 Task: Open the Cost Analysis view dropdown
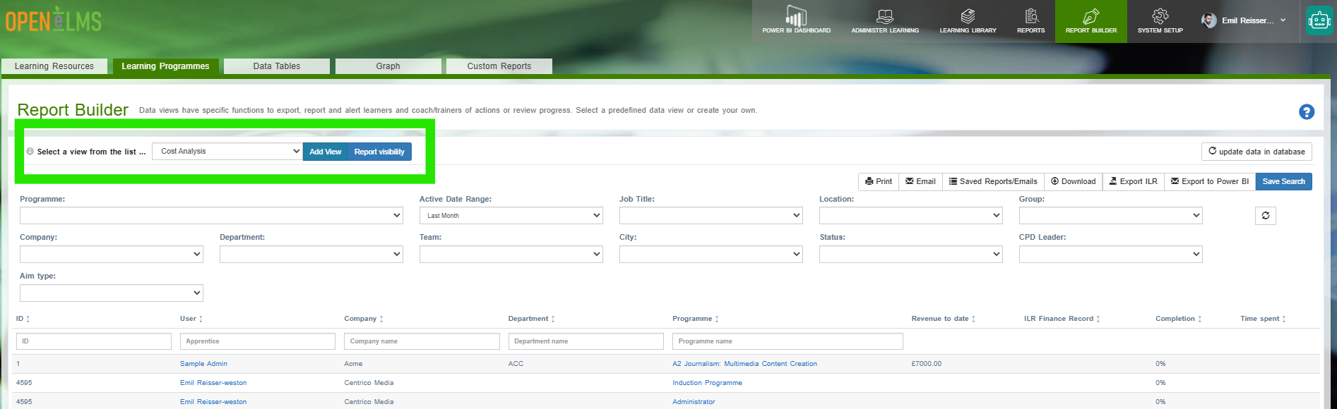227,151
